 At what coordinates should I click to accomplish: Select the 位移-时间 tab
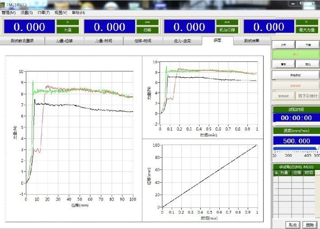[x=142, y=41]
